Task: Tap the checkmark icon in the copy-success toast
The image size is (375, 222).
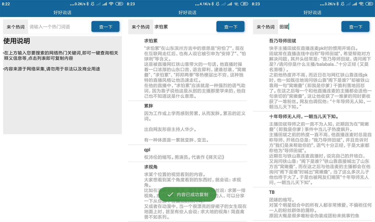Action: click(170, 194)
